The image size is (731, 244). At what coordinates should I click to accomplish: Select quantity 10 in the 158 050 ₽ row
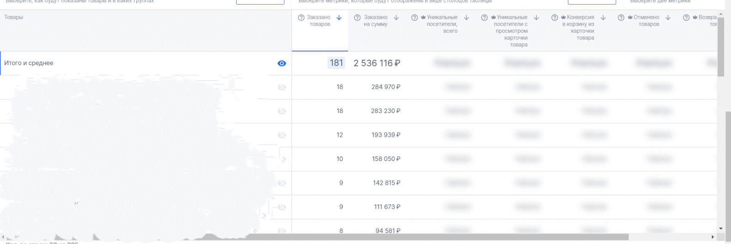click(x=339, y=159)
